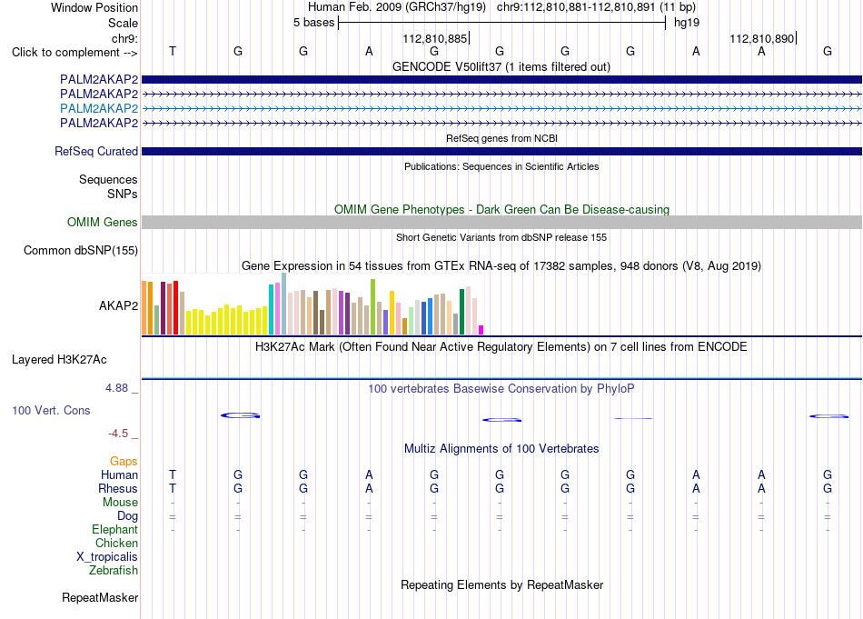Viewport: 863px width, 619px height.
Task: Click the T base in the Human row
Action: 173,474
